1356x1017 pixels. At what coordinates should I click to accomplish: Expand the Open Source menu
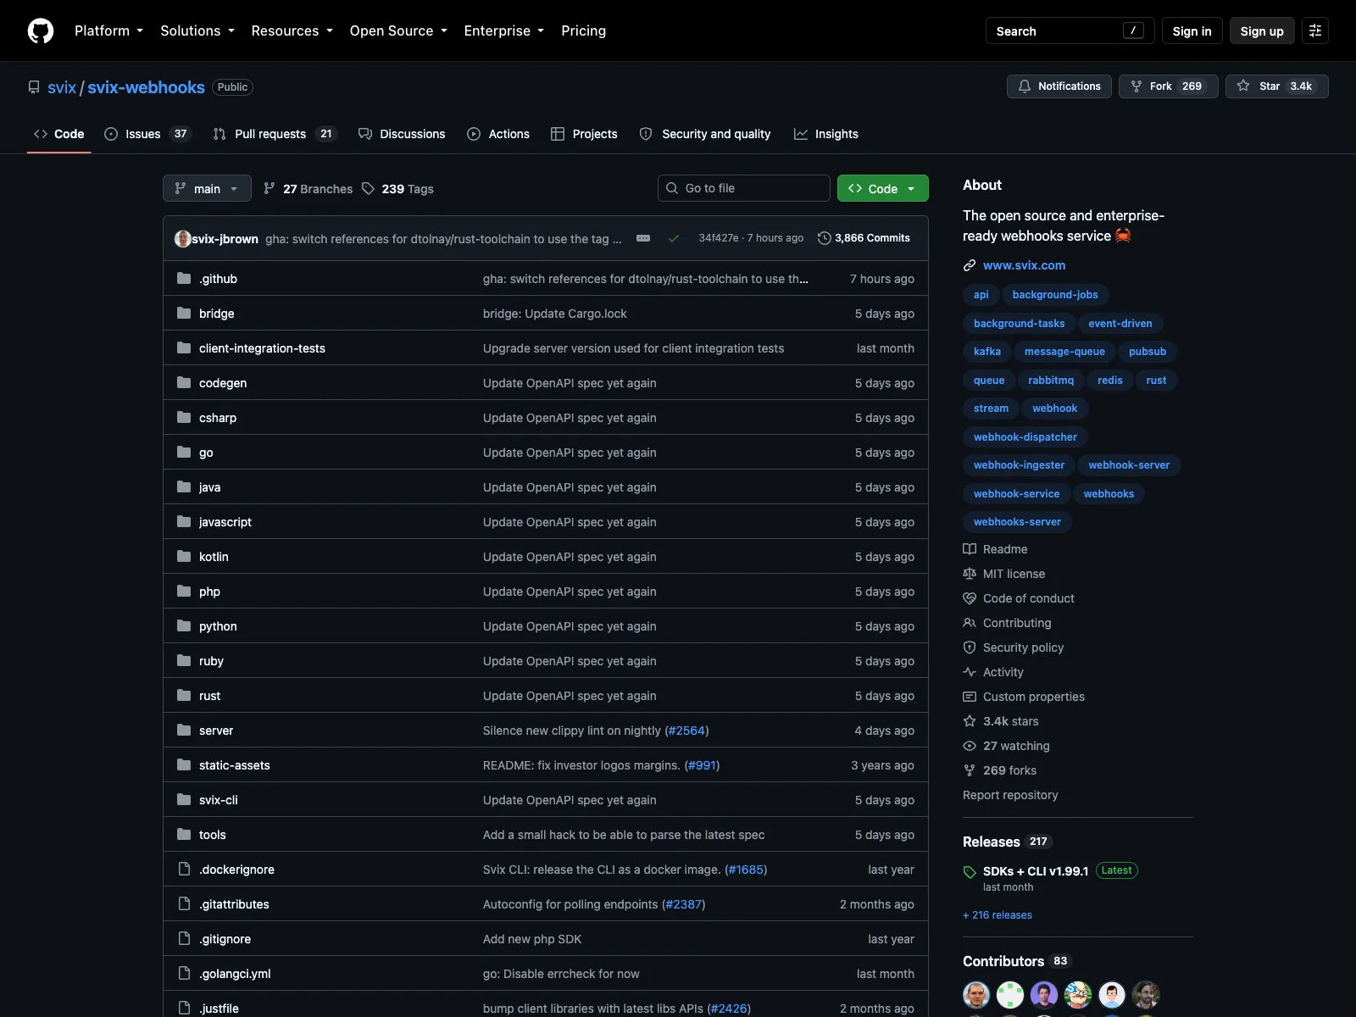click(x=398, y=31)
